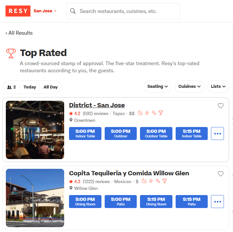Click the Top Rated trophy icon
The width and height of the screenshot is (233, 232).
tap(11, 53)
